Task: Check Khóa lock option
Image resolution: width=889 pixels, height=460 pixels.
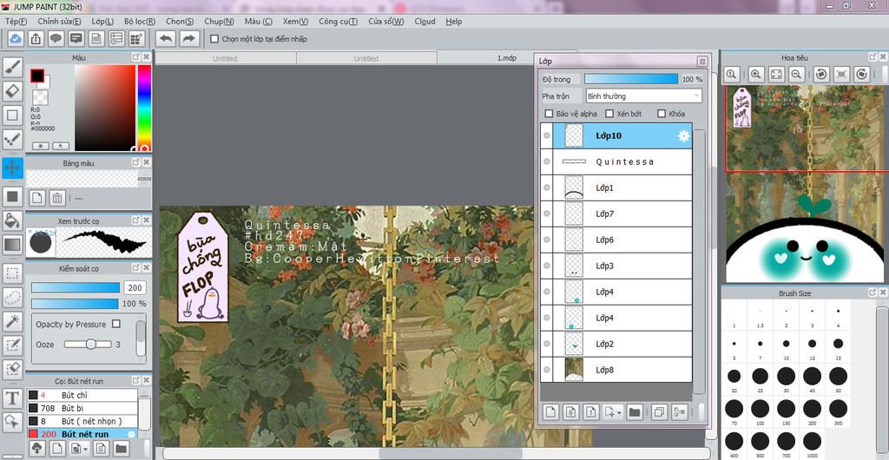Action: 661,114
